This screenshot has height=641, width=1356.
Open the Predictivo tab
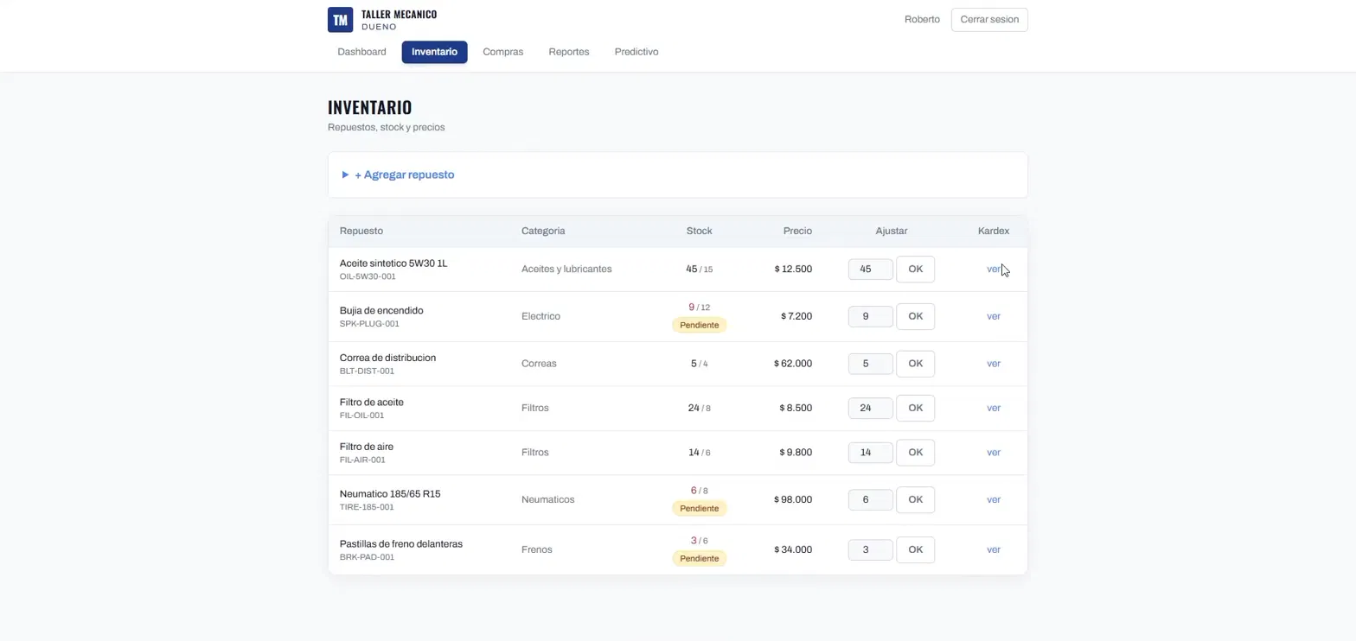click(x=636, y=52)
